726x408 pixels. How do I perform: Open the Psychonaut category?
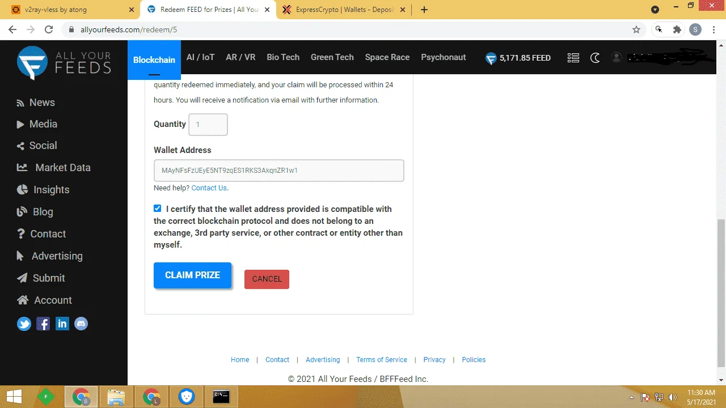444,57
